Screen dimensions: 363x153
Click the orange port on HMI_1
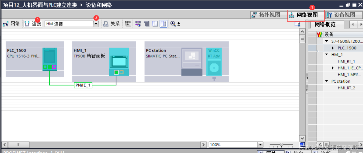(x=121, y=72)
